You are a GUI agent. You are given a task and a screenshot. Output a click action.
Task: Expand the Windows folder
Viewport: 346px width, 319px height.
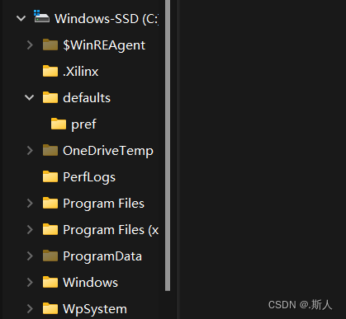pos(30,283)
